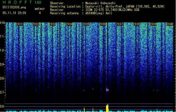The image size is (176, 112).
Task: Click the Observer field label
Action: point(57,3)
